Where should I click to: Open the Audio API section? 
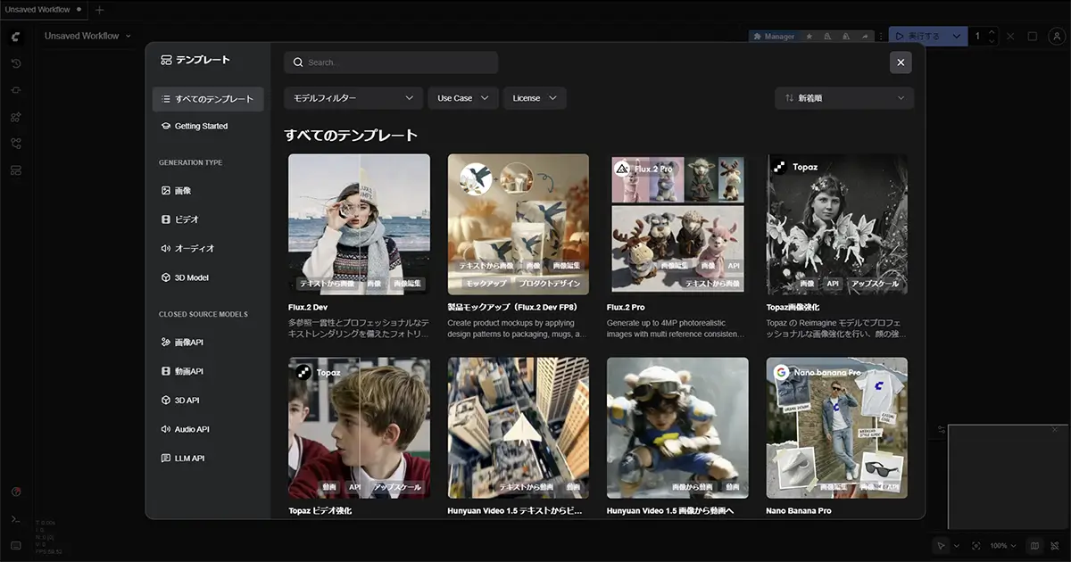pyautogui.click(x=190, y=429)
